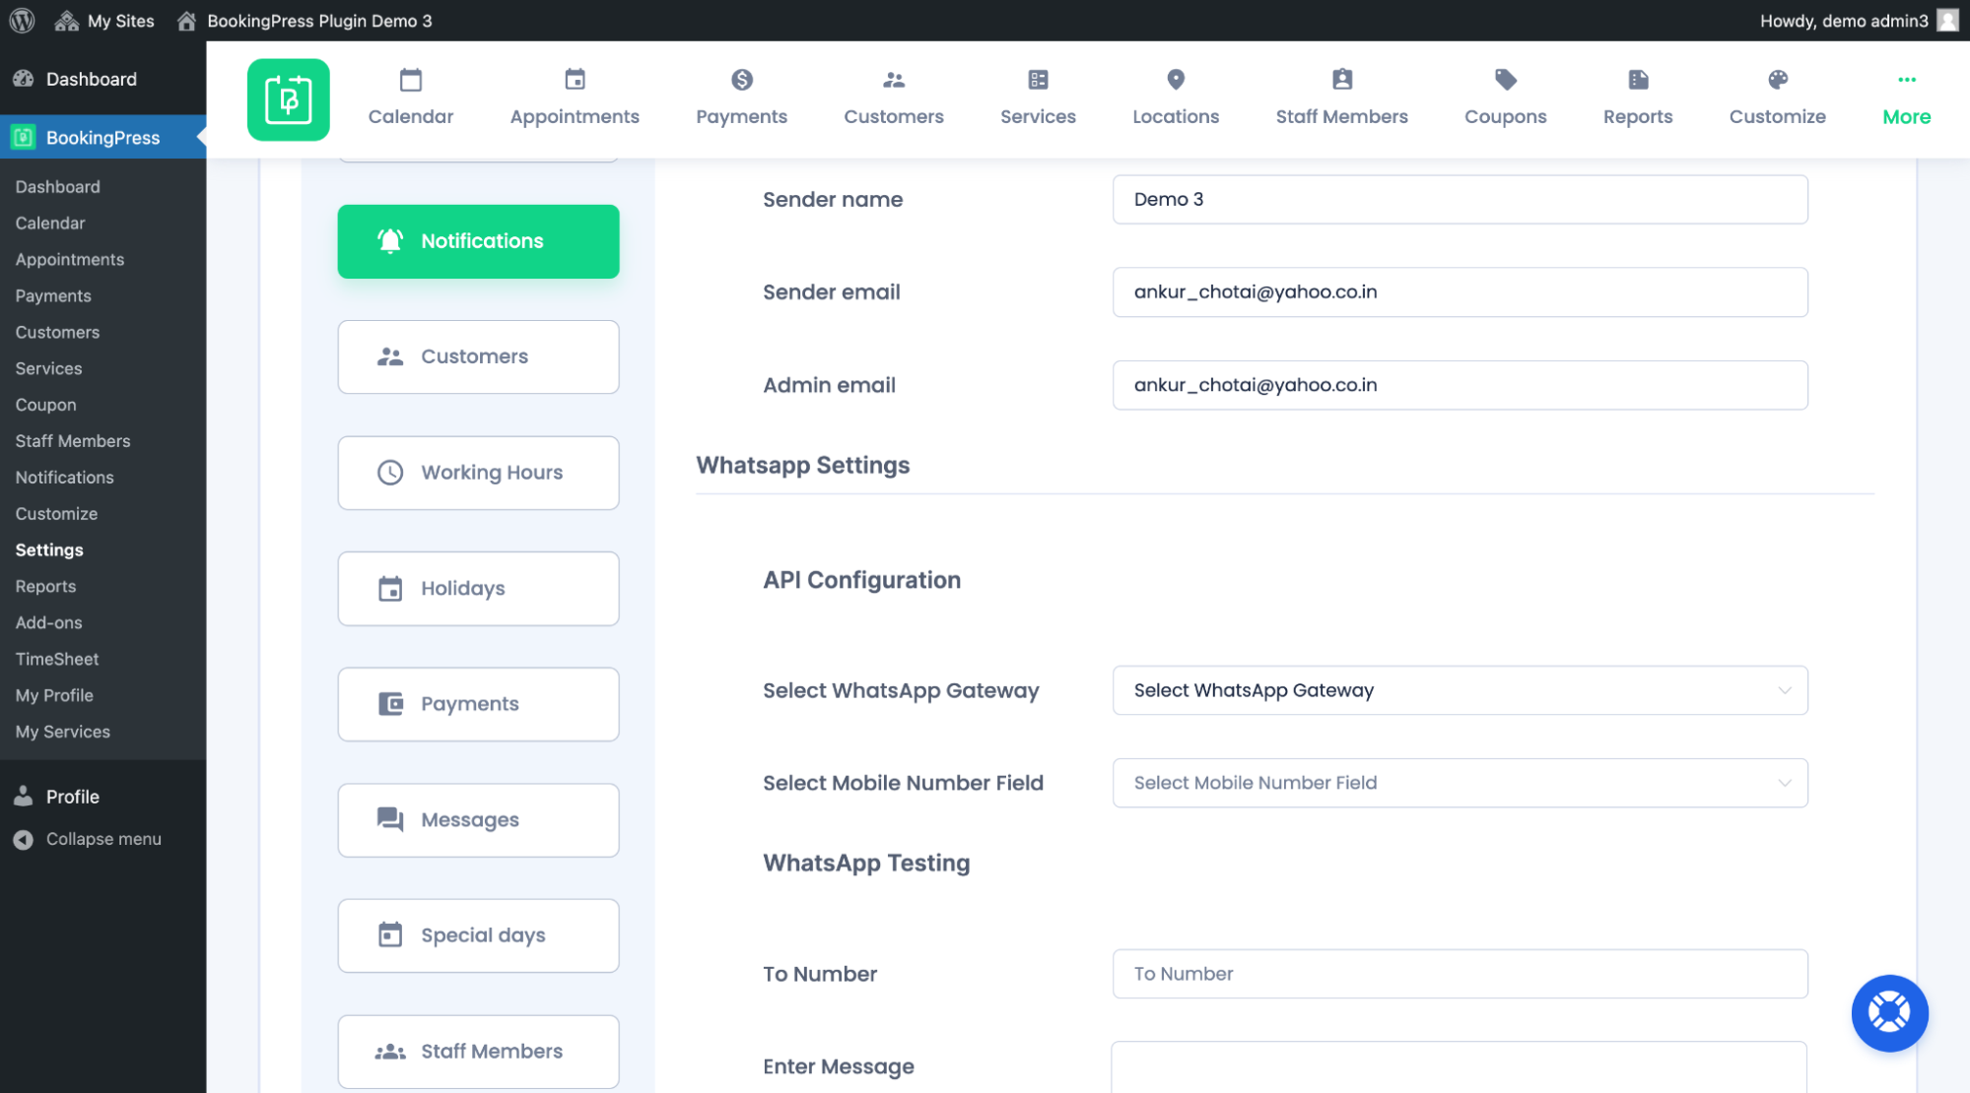1970x1093 pixels.
Task: Open the Calendar section from top toolbar
Action: click(410, 96)
